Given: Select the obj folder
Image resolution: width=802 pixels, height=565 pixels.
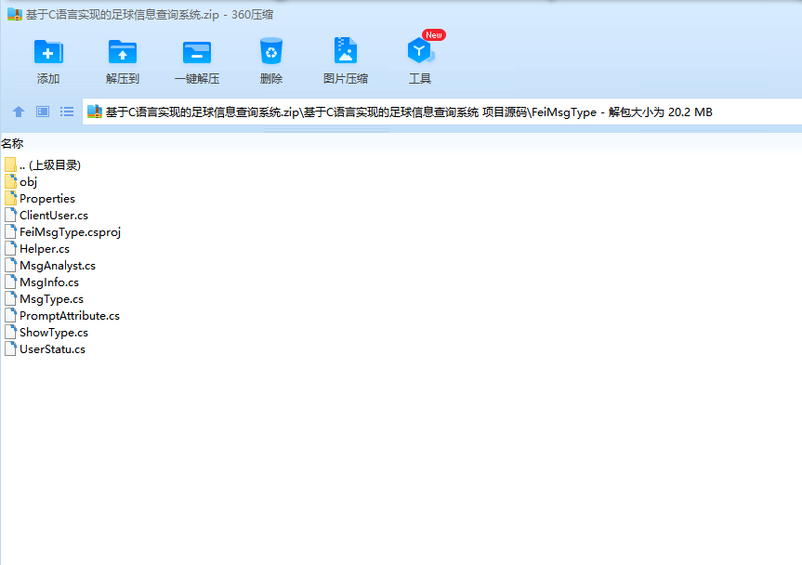Looking at the screenshot, I should point(29,181).
